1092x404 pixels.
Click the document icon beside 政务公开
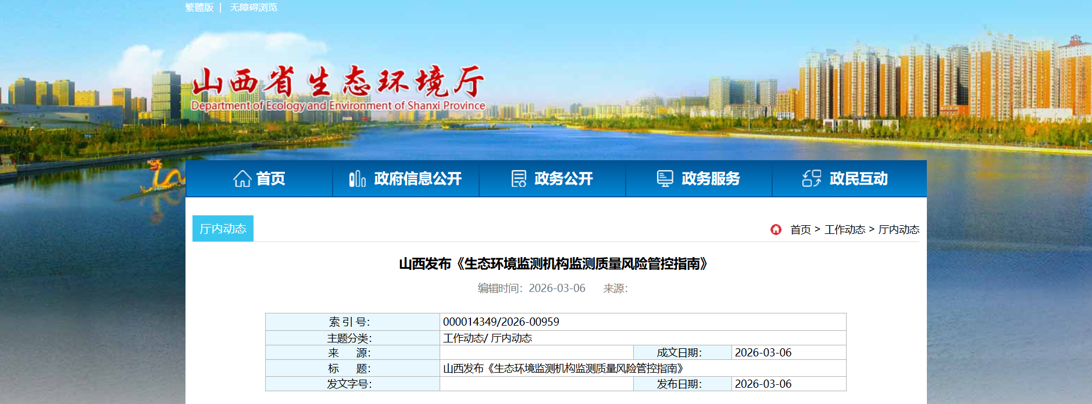pyautogui.click(x=518, y=179)
